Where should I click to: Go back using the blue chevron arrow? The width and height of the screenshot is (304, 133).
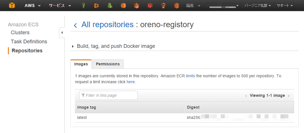coord(75,25)
